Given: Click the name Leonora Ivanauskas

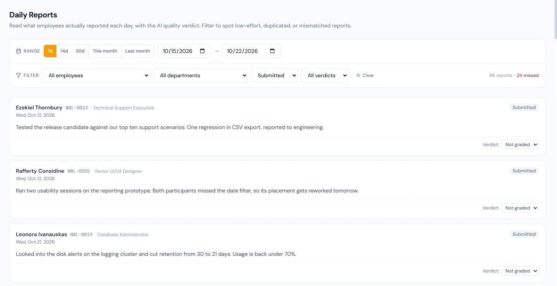Looking at the screenshot, I should click(41, 234).
